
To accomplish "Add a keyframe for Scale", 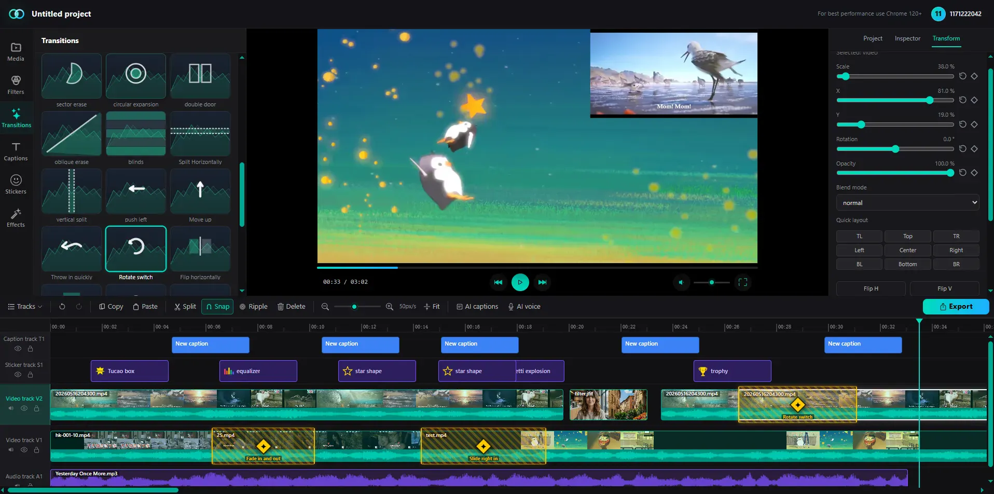I will pos(974,76).
